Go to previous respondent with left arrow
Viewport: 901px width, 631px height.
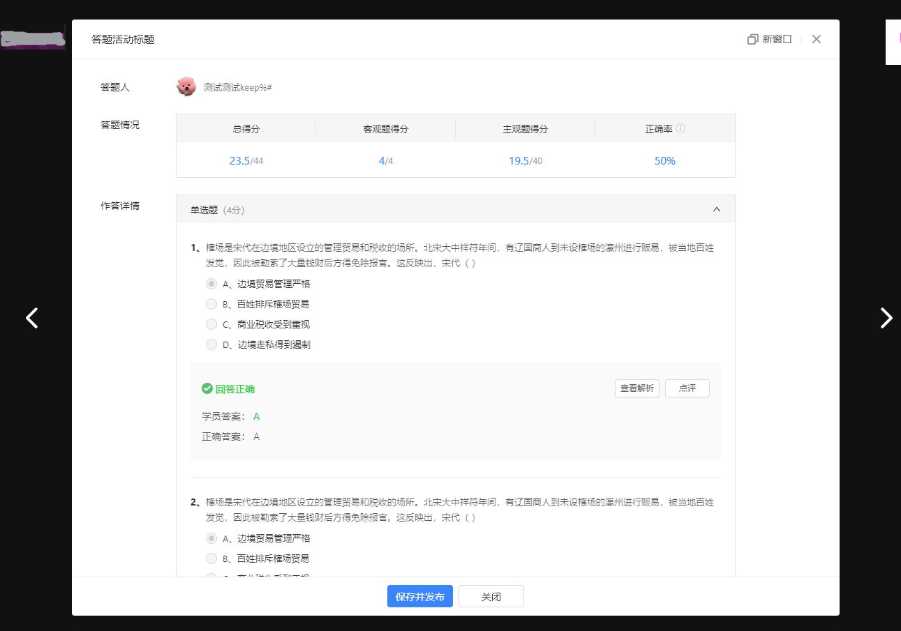click(32, 318)
